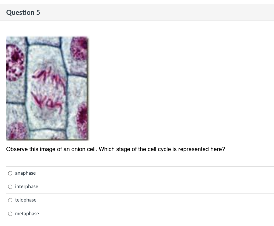Click the interphase answer label
Image resolution: width=274 pixels, height=226 pixels.
(27, 186)
